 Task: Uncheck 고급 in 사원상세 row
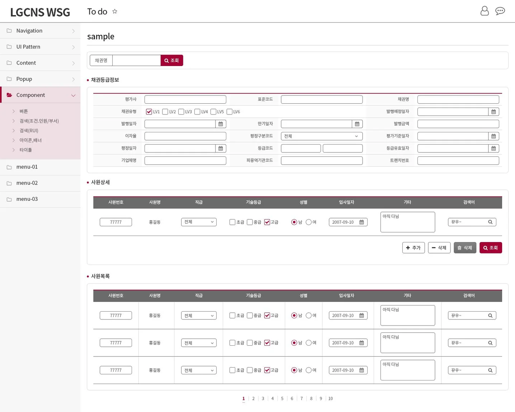pos(267,222)
